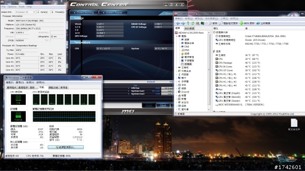Screen dimensions: 305x171
Task: Open Task Manager View (檢視) menu
Action: pyautogui.click(x=30, y=82)
